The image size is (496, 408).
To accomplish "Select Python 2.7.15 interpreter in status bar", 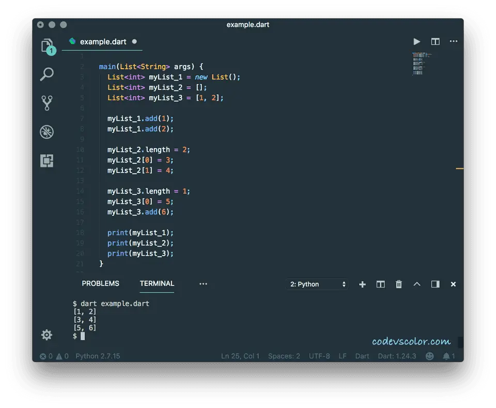I will click(x=98, y=356).
